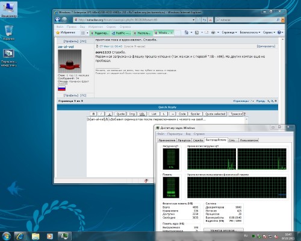Click the Пред. pagination link
The image size is (301, 241).
coord(261,101)
